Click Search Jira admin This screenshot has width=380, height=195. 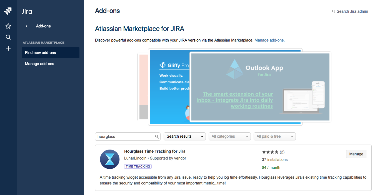(350, 11)
